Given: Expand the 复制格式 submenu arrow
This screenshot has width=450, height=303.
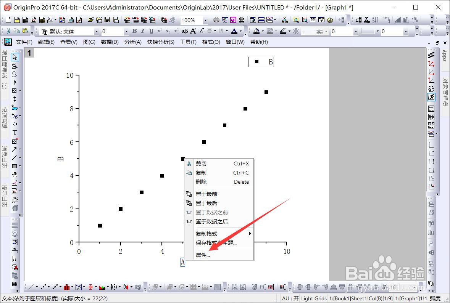Looking at the screenshot, I should pos(250,233).
